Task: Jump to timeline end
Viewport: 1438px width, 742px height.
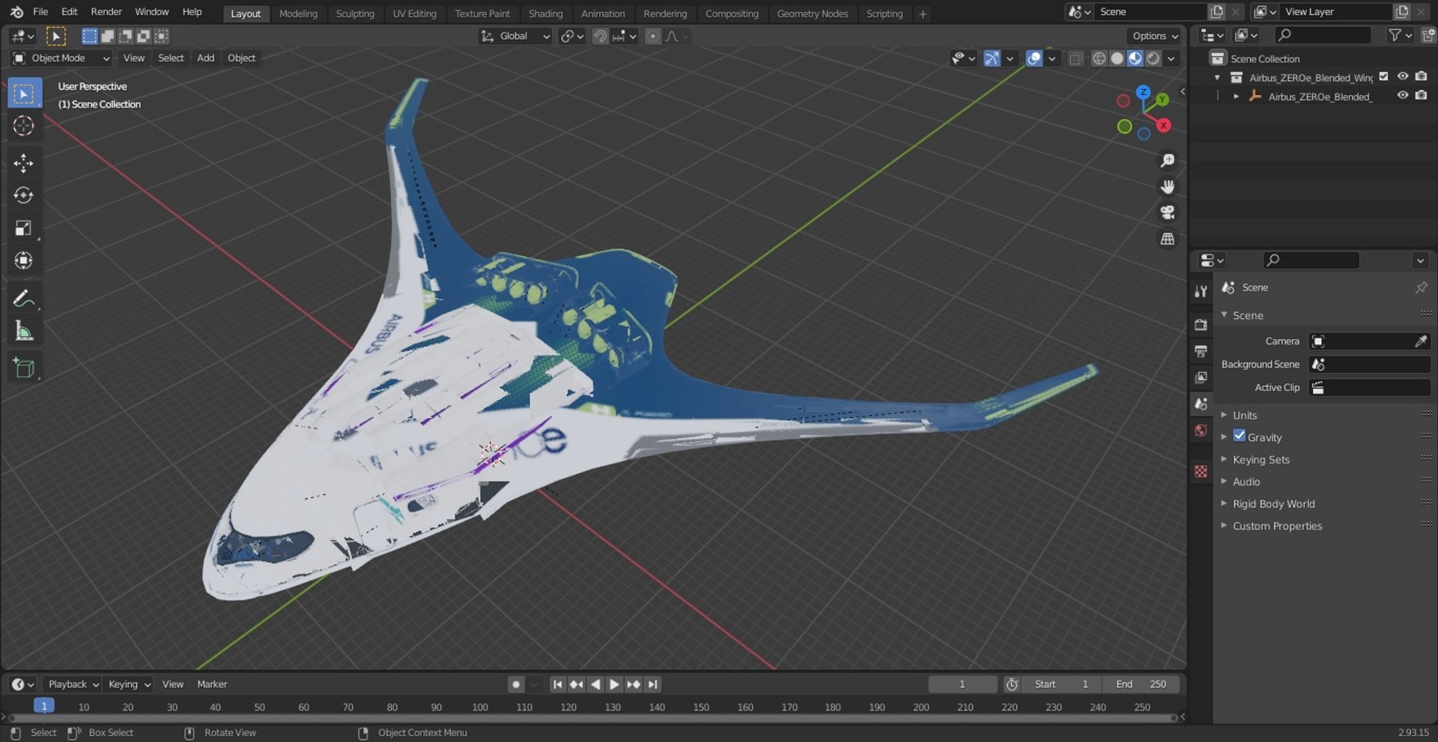Action: tap(653, 684)
